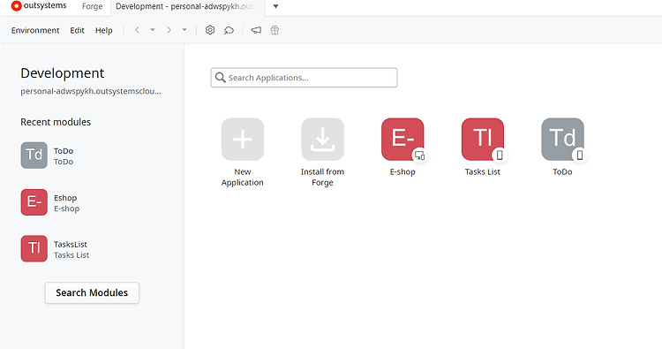
Task: Click the Install from Forge download icon
Action: point(322,139)
